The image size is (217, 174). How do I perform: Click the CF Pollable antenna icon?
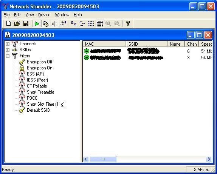(x=22, y=86)
